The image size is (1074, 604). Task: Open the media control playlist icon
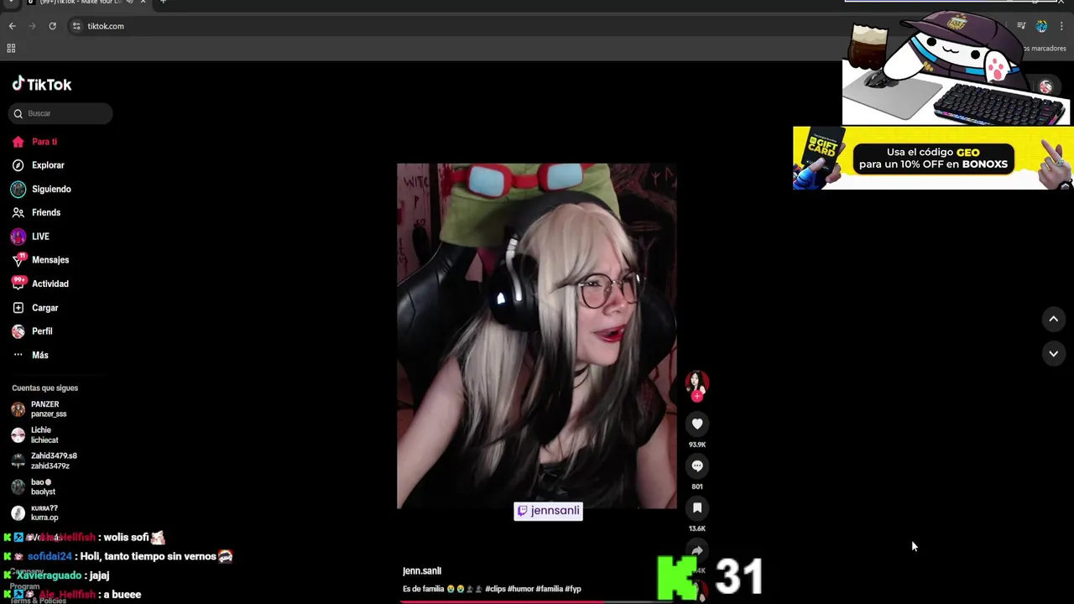pos(1021,26)
